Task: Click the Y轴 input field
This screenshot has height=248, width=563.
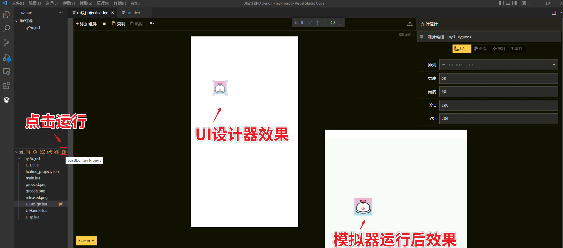Action: [498, 119]
